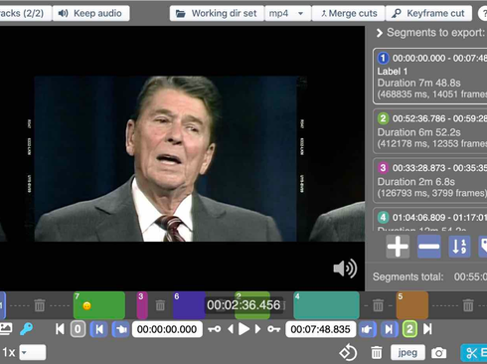Set cut end to current position hand icon
Viewport: 487px width, 364px height.
(367, 329)
